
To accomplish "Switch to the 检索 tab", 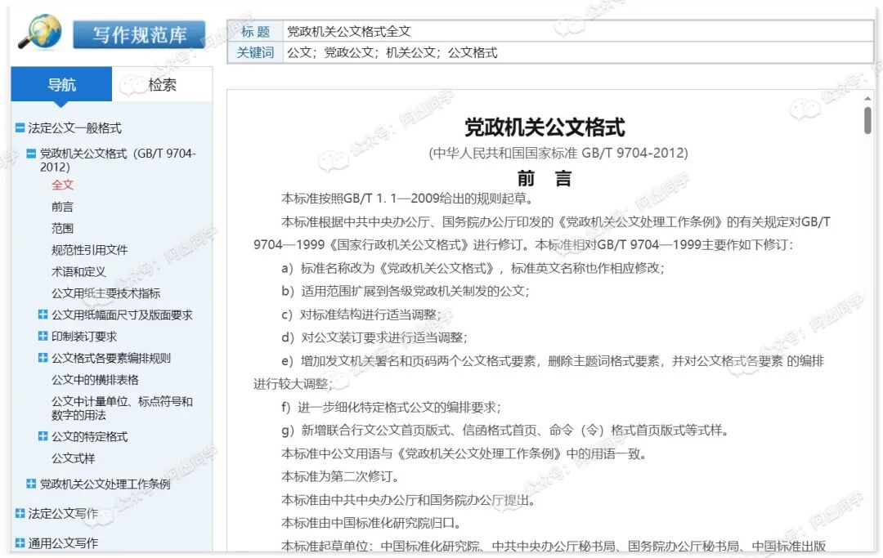I will pos(165,84).
